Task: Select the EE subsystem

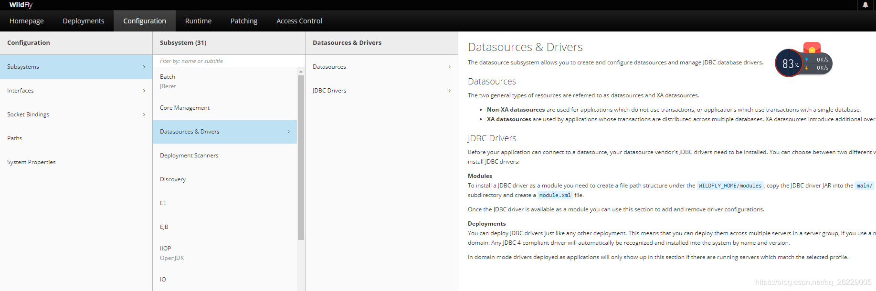Action: pyautogui.click(x=225, y=203)
